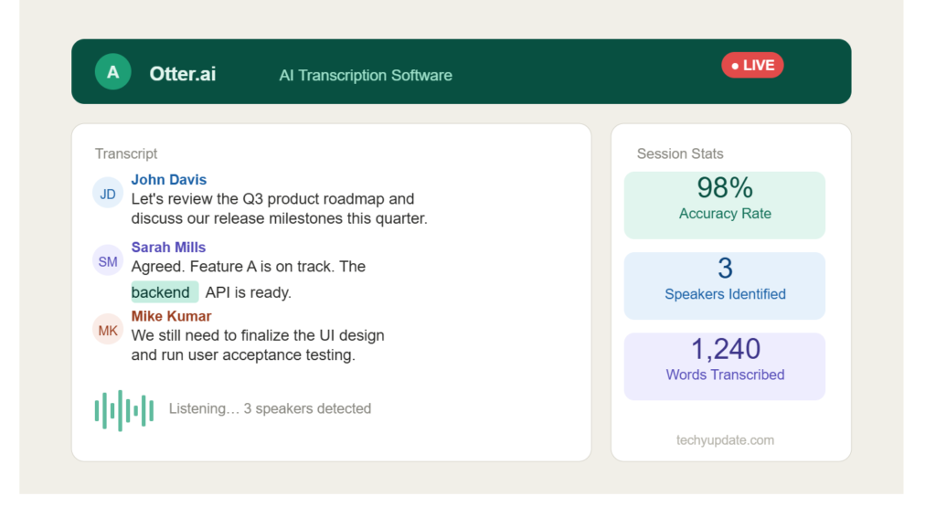
Task: Click the Listening… 3 speakers detected status
Action: [270, 408]
